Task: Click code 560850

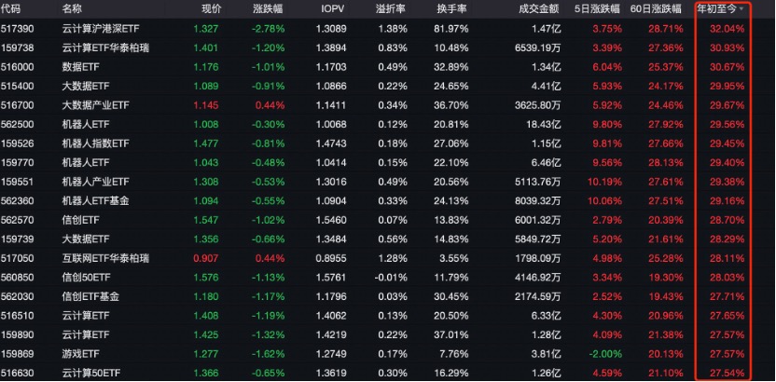Action: (17, 278)
